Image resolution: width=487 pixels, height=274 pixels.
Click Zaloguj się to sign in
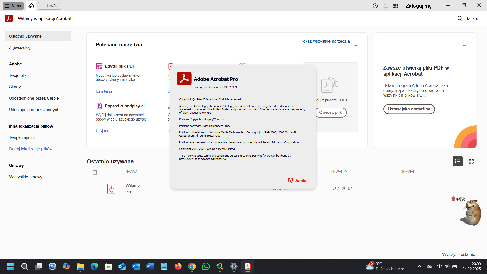pos(419,6)
